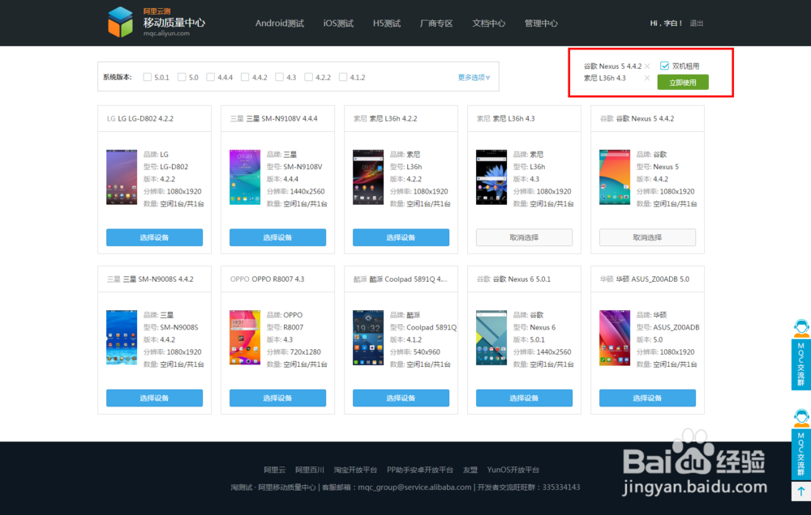Select the LG LG-D802 device
The width and height of the screenshot is (811, 515).
155,237
